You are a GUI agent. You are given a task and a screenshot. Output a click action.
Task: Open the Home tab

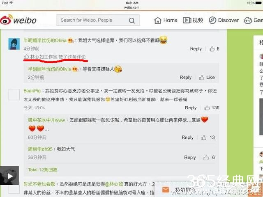(x=166, y=20)
